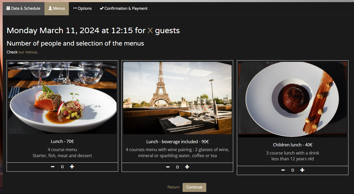Open the 'our menus' link

(x=28, y=52)
